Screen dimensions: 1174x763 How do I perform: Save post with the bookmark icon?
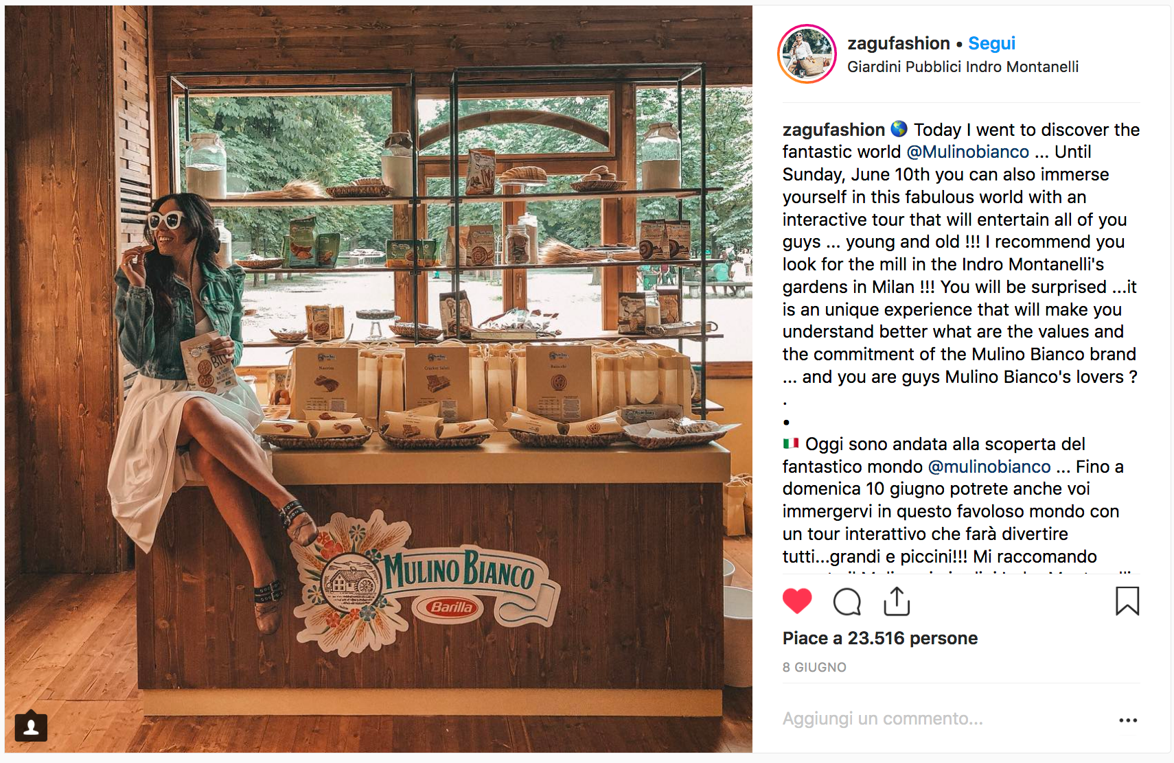tap(1127, 601)
